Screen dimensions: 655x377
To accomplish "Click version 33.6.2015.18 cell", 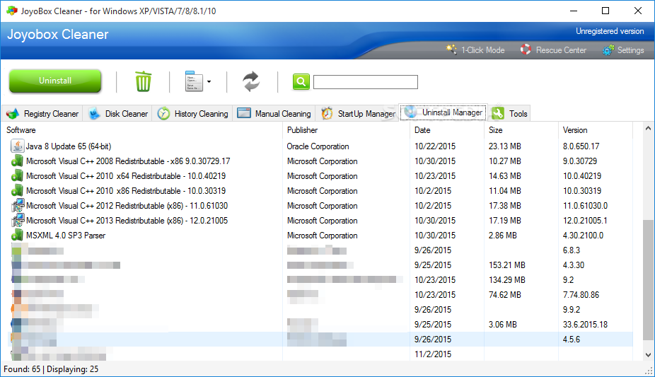I will pyautogui.click(x=585, y=325).
